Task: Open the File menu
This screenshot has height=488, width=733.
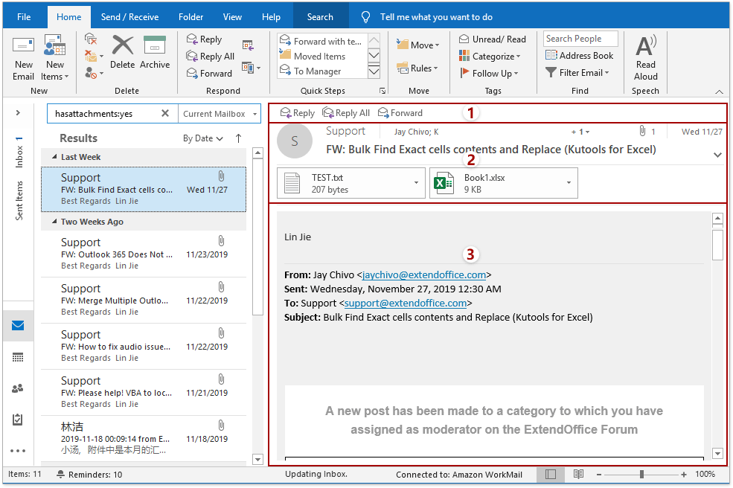Action: click(x=24, y=17)
